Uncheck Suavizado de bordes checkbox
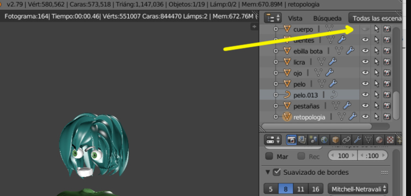This screenshot has width=411, height=196. pos(277,172)
